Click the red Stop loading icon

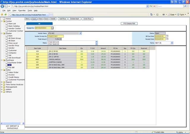point(154,6)
